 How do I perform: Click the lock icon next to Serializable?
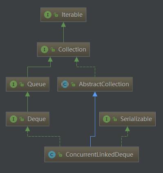point(115,119)
